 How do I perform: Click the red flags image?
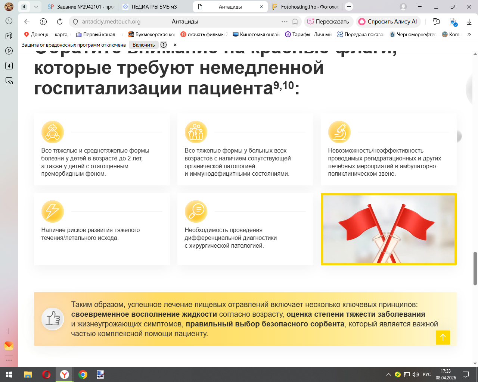point(388,229)
